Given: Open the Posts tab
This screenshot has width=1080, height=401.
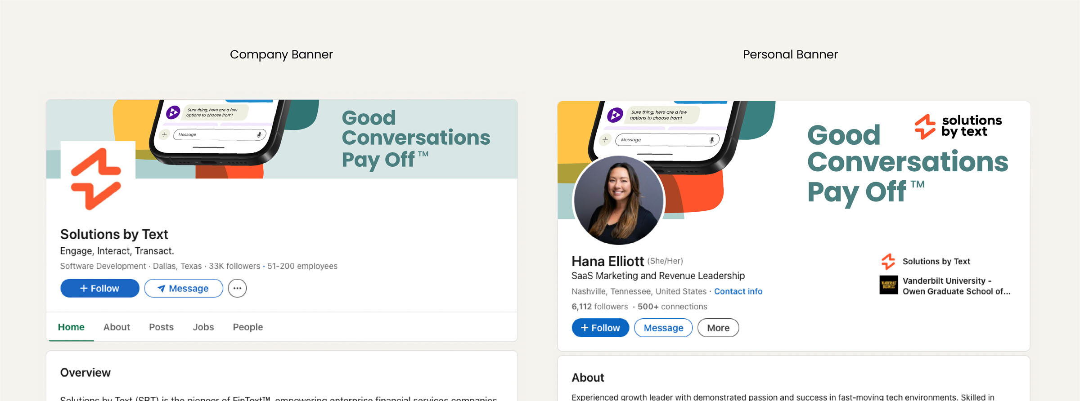Looking at the screenshot, I should click(161, 327).
